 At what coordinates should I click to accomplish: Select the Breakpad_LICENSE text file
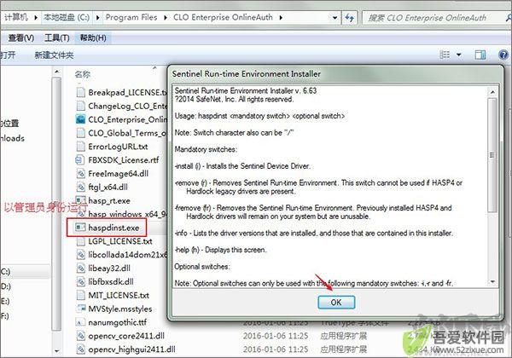(128, 92)
